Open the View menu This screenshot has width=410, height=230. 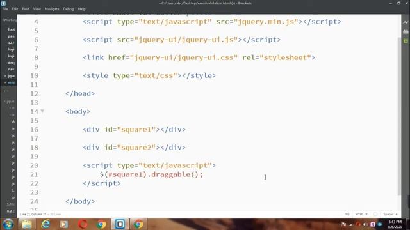tap(37, 9)
